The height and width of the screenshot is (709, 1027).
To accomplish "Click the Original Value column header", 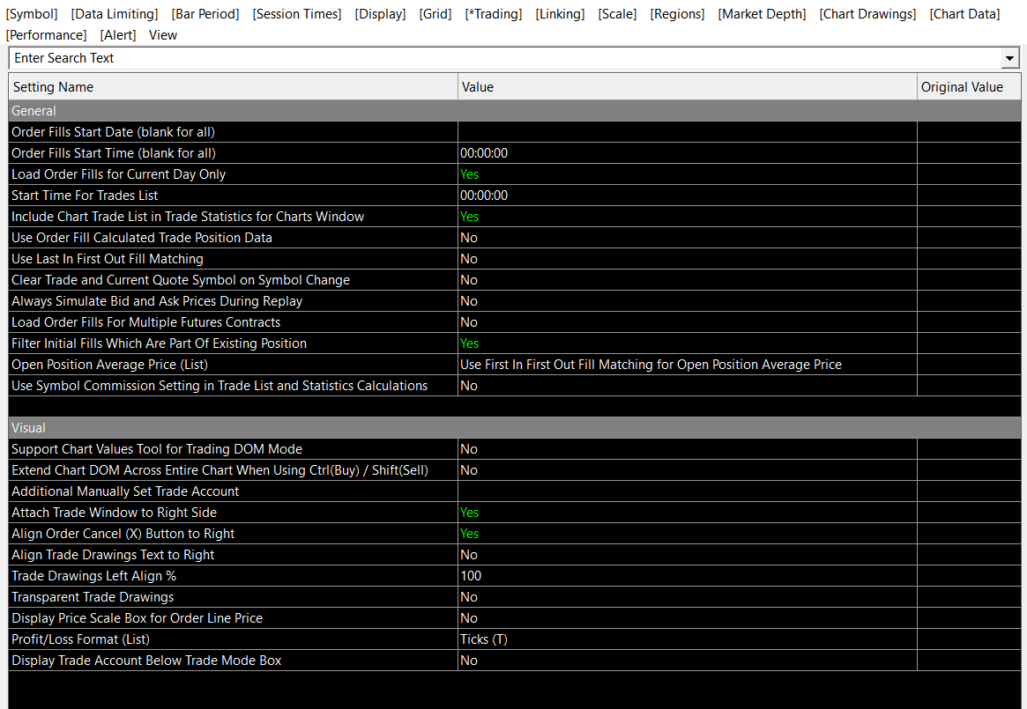I will tap(969, 87).
